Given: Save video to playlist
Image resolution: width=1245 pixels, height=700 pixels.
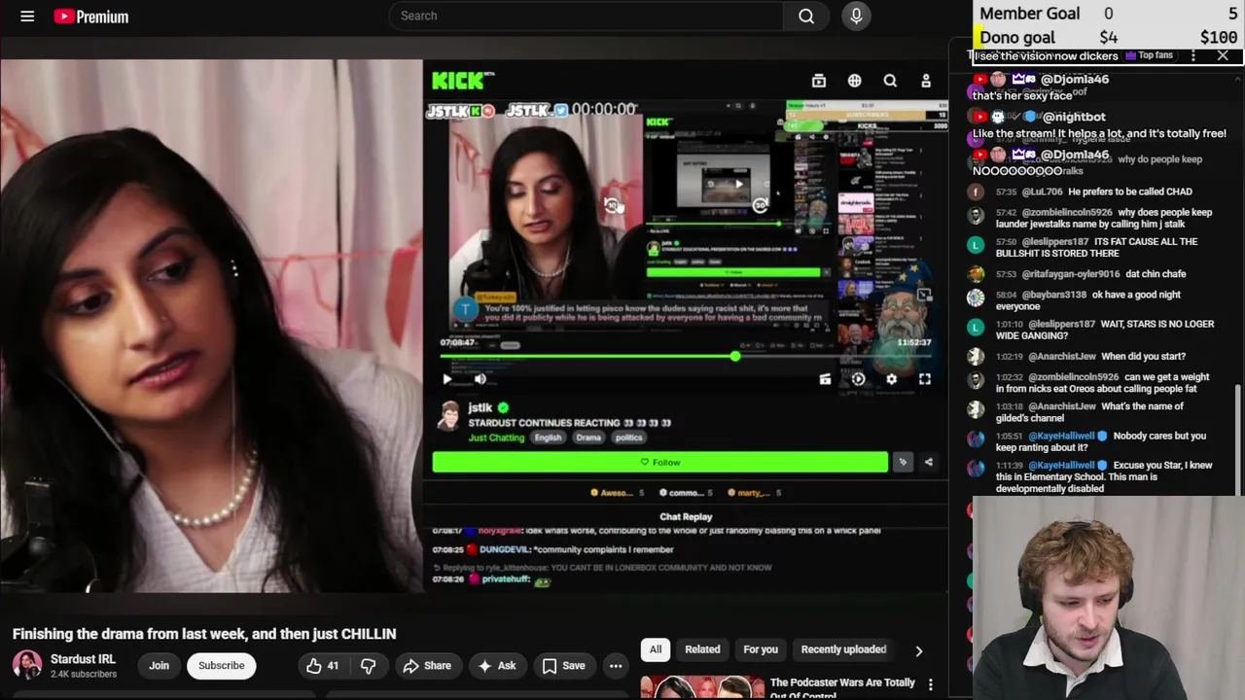Looking at the screenshot, I should pos(564,665).
